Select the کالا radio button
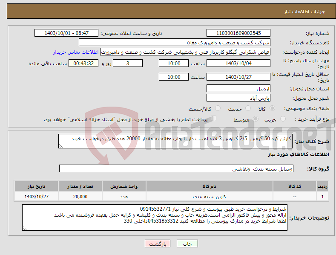The width and height of the screenshot is (336, 255). click(272, 108)
